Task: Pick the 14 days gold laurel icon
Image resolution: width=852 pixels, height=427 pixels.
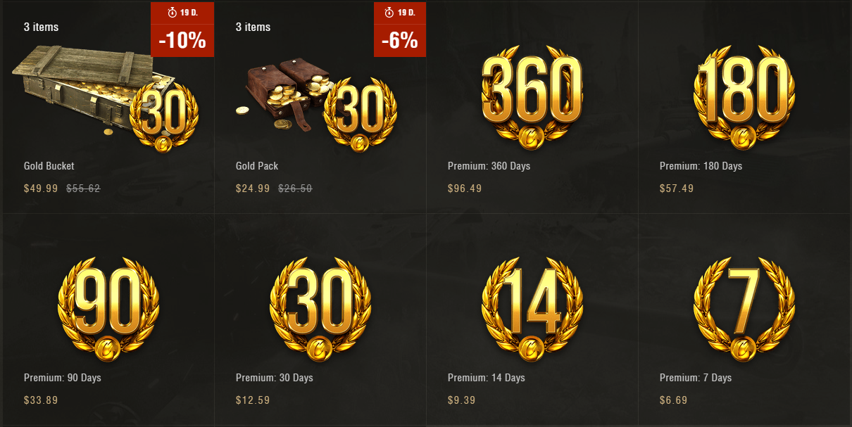Action: click(x=532, y=309)
